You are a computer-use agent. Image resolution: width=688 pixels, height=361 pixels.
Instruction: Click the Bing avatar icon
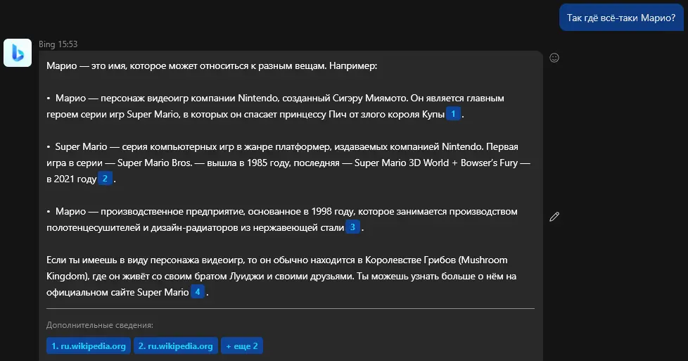pos(18,53)
